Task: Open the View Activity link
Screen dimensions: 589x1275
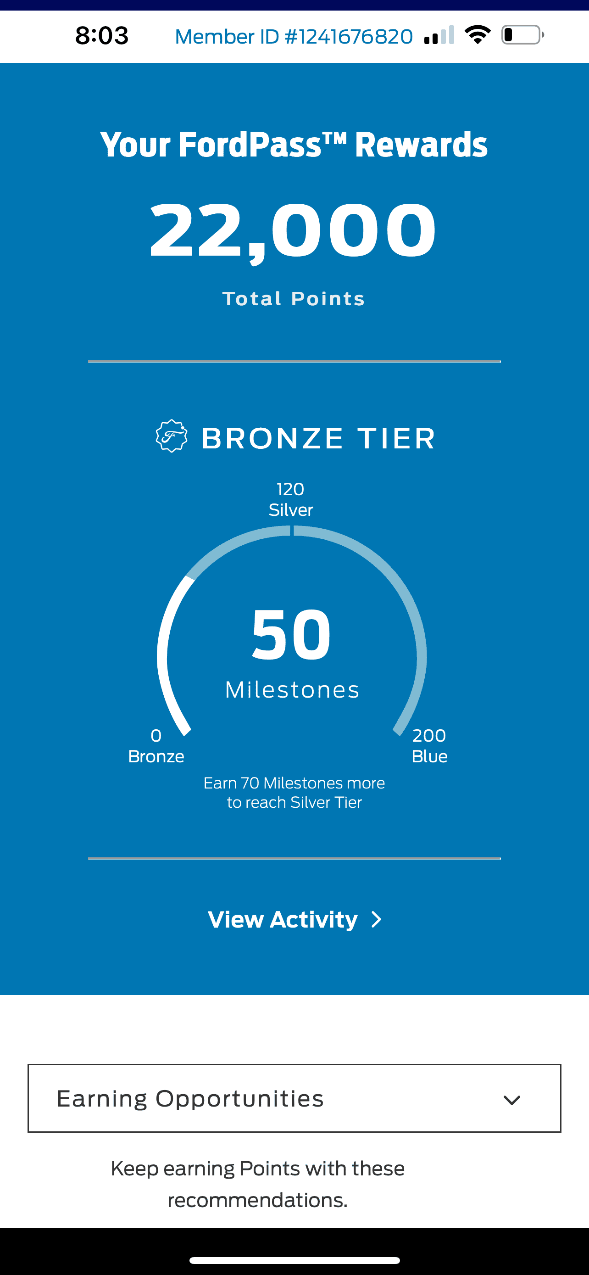Action: (283, 920)
